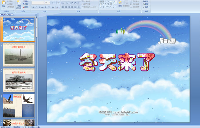Click the Paste clipboard icon
The height and width of the screenshot is (128, 200).
click(4, 2)
